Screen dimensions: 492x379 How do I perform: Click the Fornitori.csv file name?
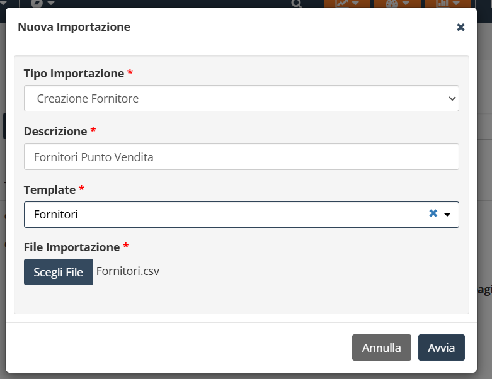tap(128, 271)
